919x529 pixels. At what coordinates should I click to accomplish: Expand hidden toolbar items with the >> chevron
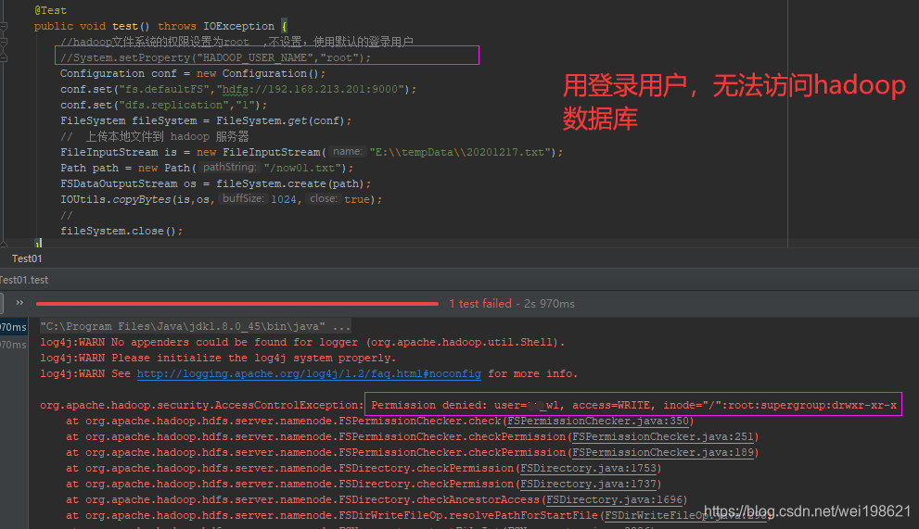click(19, 303)
